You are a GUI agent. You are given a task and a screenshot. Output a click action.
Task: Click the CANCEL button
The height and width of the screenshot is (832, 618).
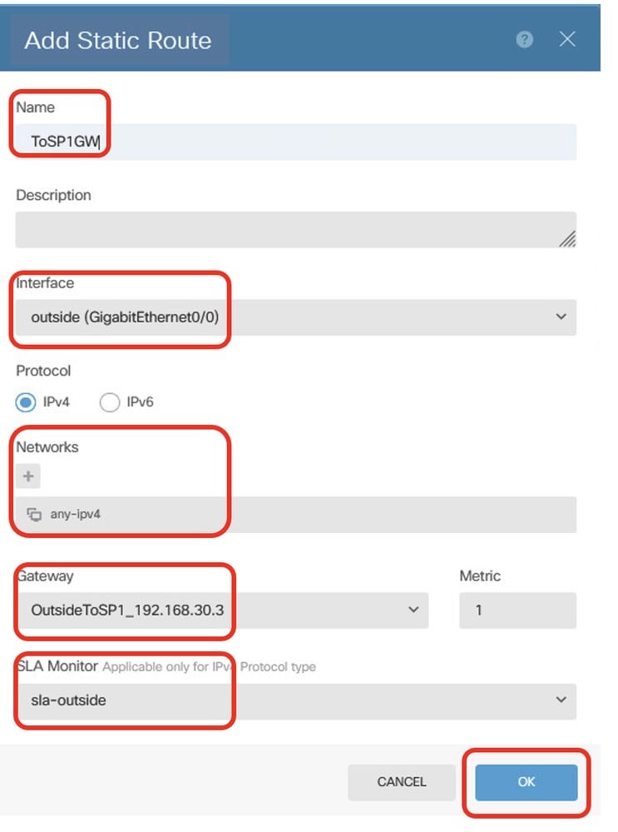(x=401, y=782)
